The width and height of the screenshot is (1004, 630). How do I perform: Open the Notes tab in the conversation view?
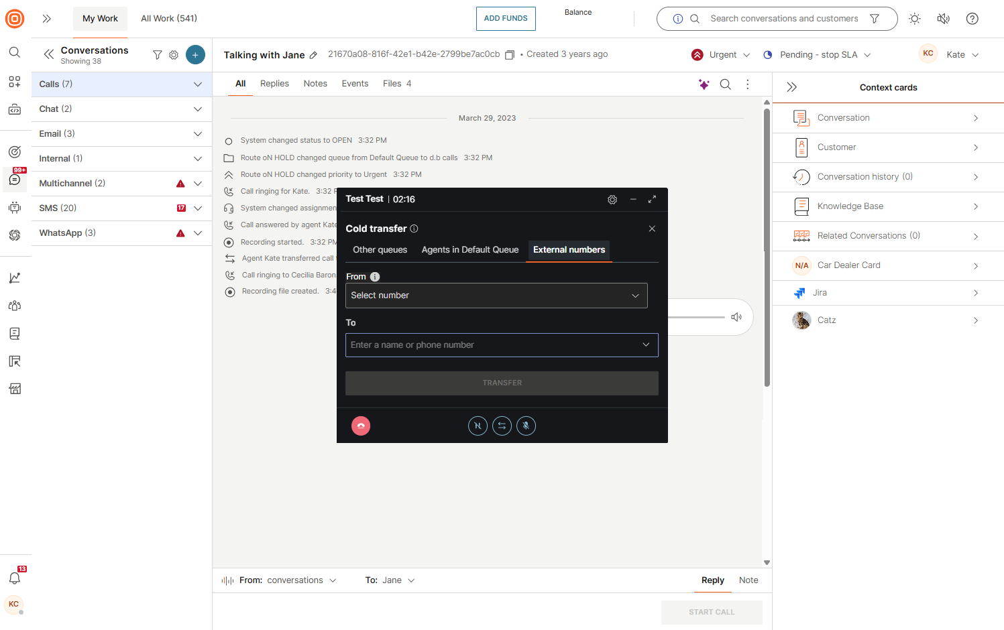point(315,84)
